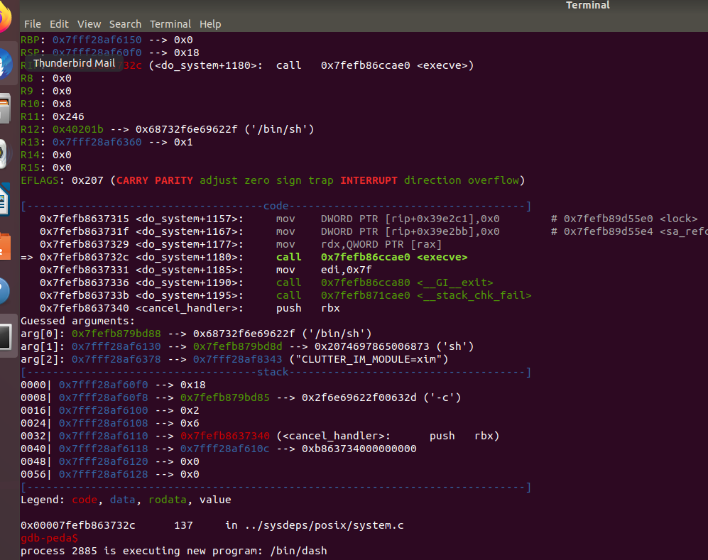Open Ubuntu Software from the dock
This screenshot has height=560, width=708.
6,245
